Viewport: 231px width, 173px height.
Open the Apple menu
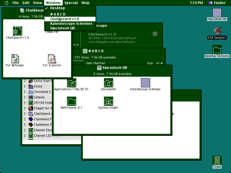[7, 3]
